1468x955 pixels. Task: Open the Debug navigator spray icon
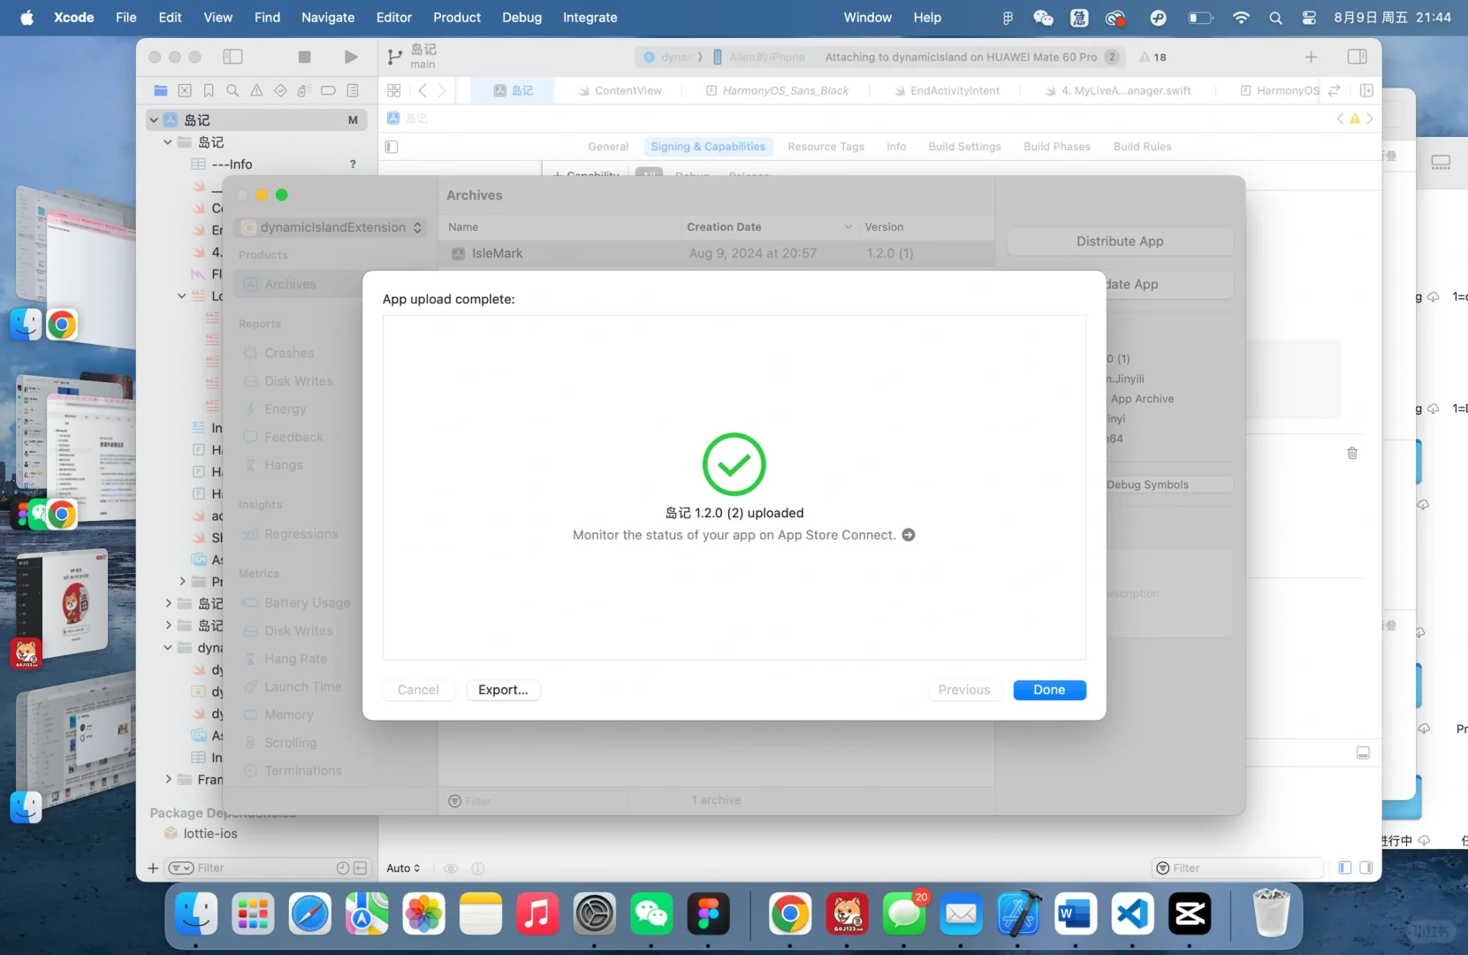point(304,90)
